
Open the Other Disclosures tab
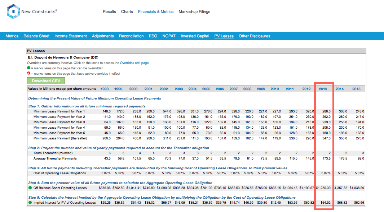255,36
